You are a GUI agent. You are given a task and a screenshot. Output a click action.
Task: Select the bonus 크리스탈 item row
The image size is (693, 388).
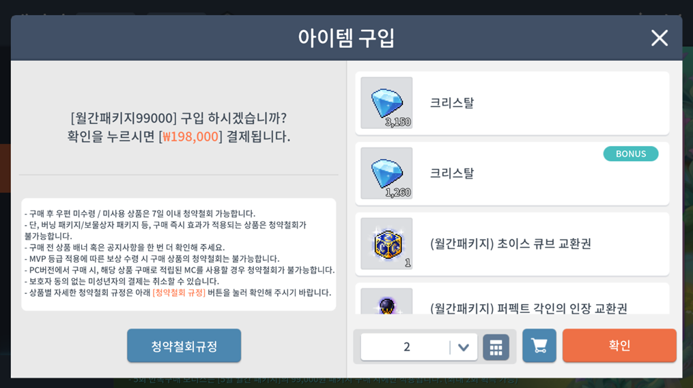point(512,173)
